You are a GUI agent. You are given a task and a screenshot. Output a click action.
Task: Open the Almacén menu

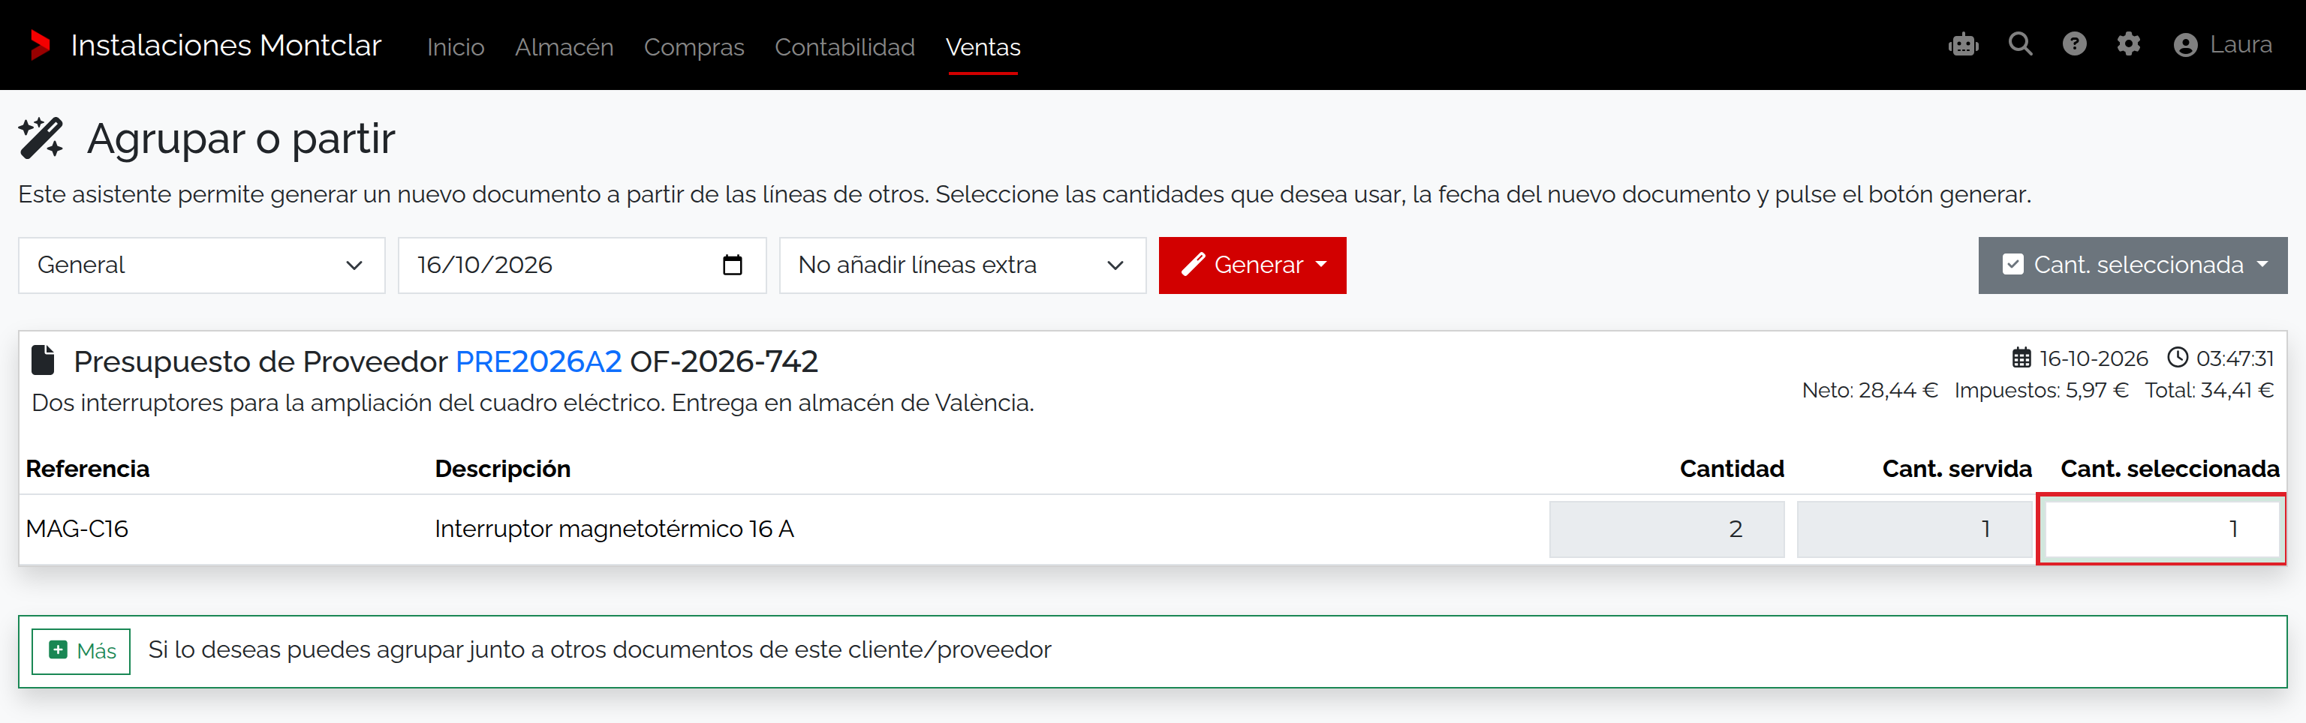(x=564, y=46)
